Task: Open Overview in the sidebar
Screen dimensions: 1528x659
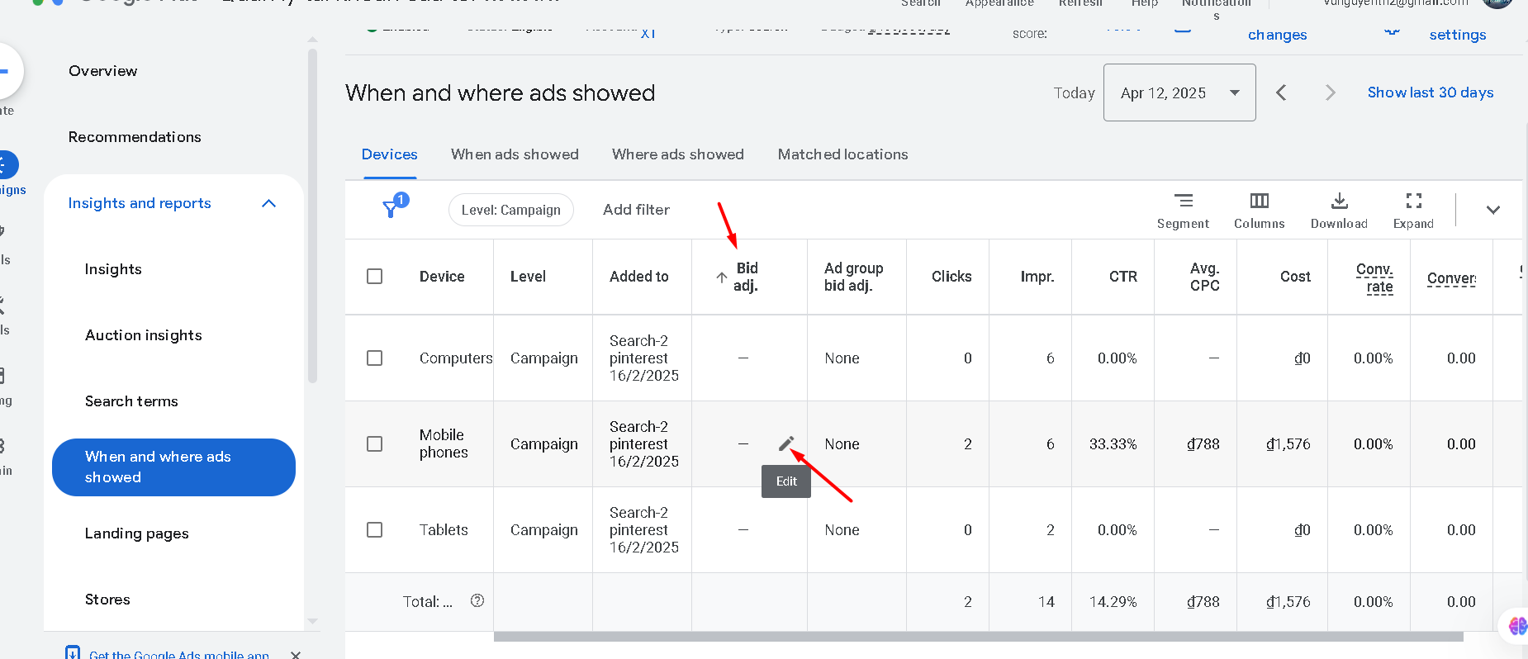Action: click(x=103, y=71)
